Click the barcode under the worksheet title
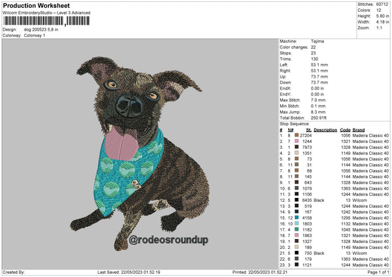Screen dimensions: 392x277 [x=46, y=21]
